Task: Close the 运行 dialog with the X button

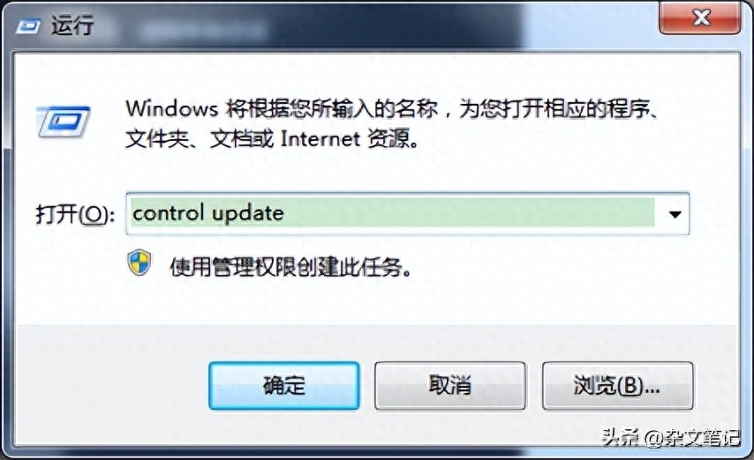Action: [699, 18]
